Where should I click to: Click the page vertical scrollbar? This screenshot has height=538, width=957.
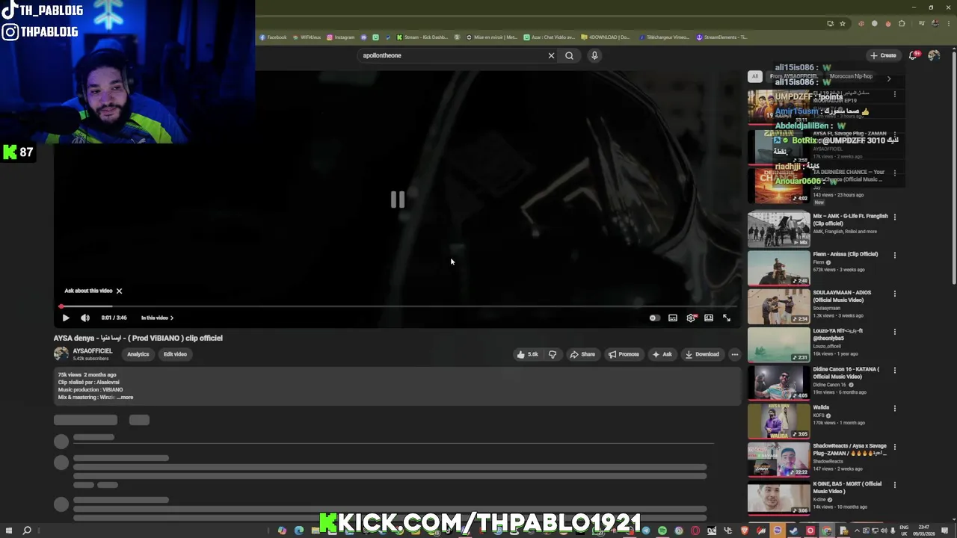[953, 172]
